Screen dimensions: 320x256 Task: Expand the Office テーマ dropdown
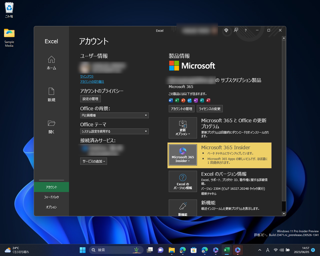pyautogui.click(x=114, y=131)
